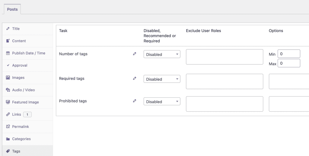Go to the Featured Image section
Viewport: 309px width, 156px height.
pyautogui.click(x=25, y=102)
